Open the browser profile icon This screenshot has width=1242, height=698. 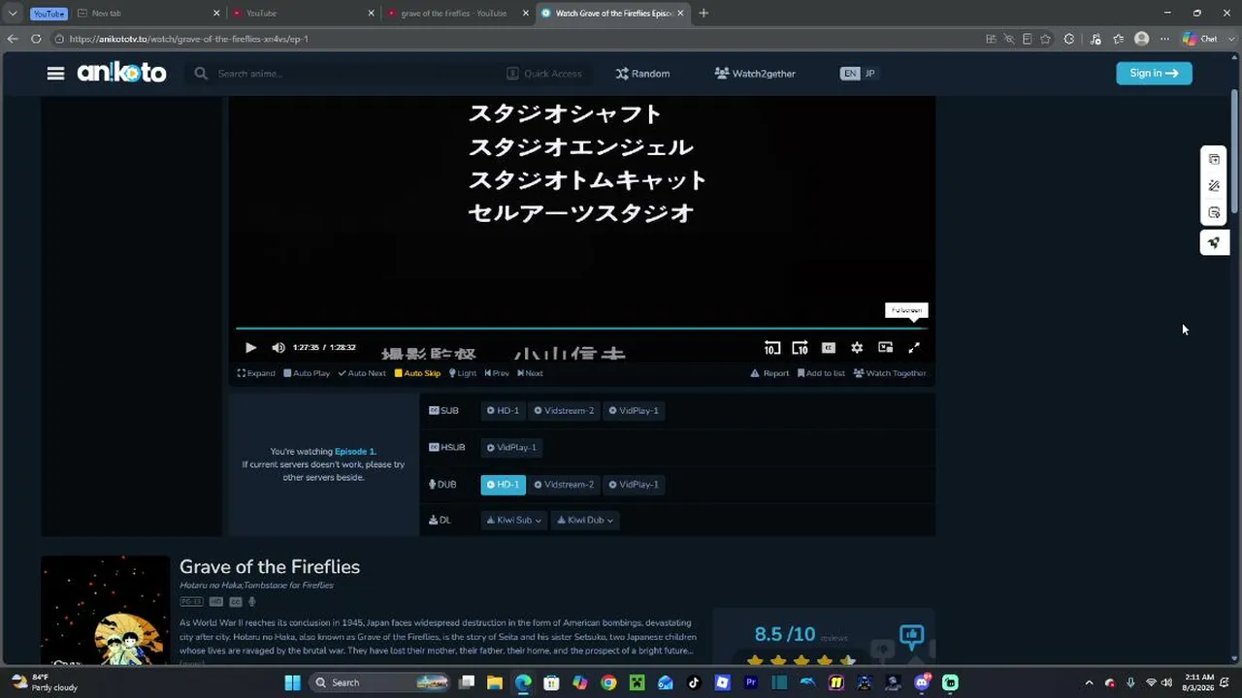1142,39
